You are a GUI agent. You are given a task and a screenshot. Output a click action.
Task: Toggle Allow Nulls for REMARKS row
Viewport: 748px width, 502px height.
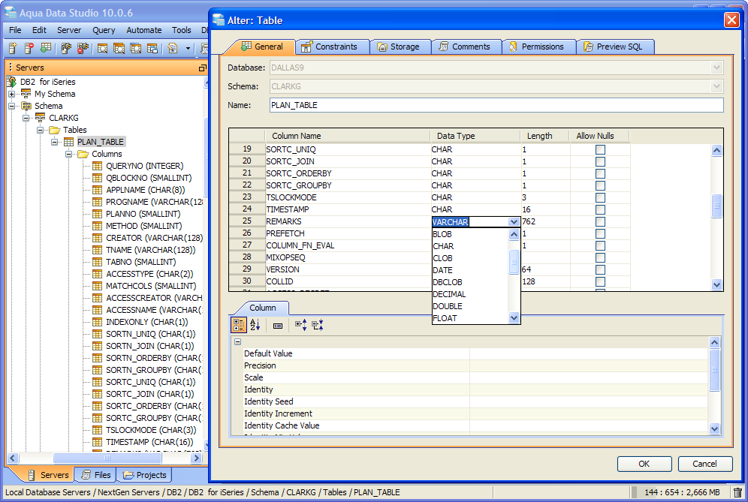(600, 221)
